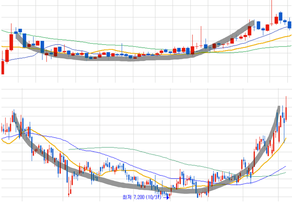Viewport: 292px width, 204px height.
Task: Click the '최저 7,200 (10/31)' lowest price label
Action: pyautogui.click(x=142, y=197)
